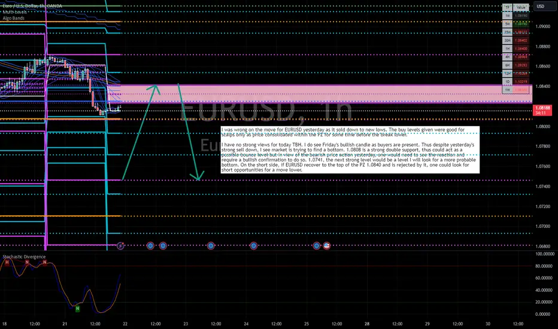Click the 1.08402 value in table
The image size is (558, 329).
point(521,40)
